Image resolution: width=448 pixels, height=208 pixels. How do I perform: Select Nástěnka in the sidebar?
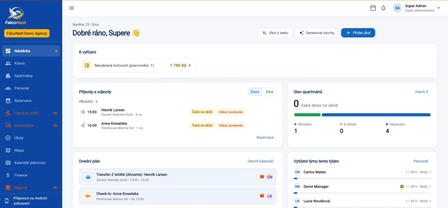[31, 51]
